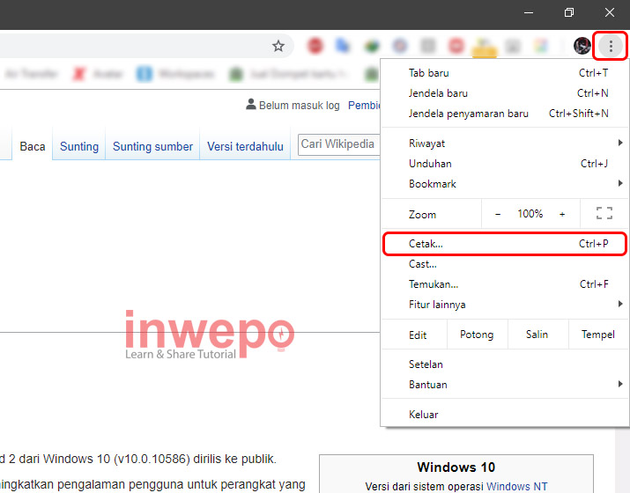Click Potong in the Edit row
The image size is (630, 493).
pos(477,335)
